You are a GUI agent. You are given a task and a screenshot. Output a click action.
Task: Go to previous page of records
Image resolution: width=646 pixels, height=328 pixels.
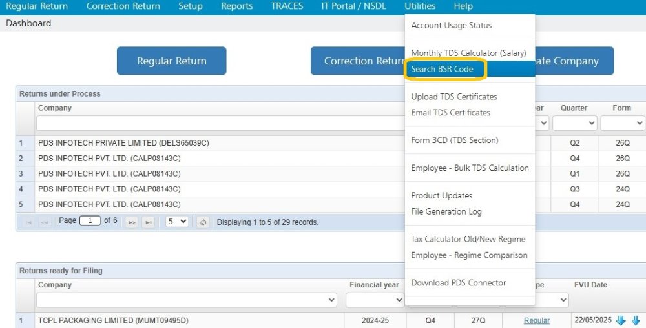point(45,222)
